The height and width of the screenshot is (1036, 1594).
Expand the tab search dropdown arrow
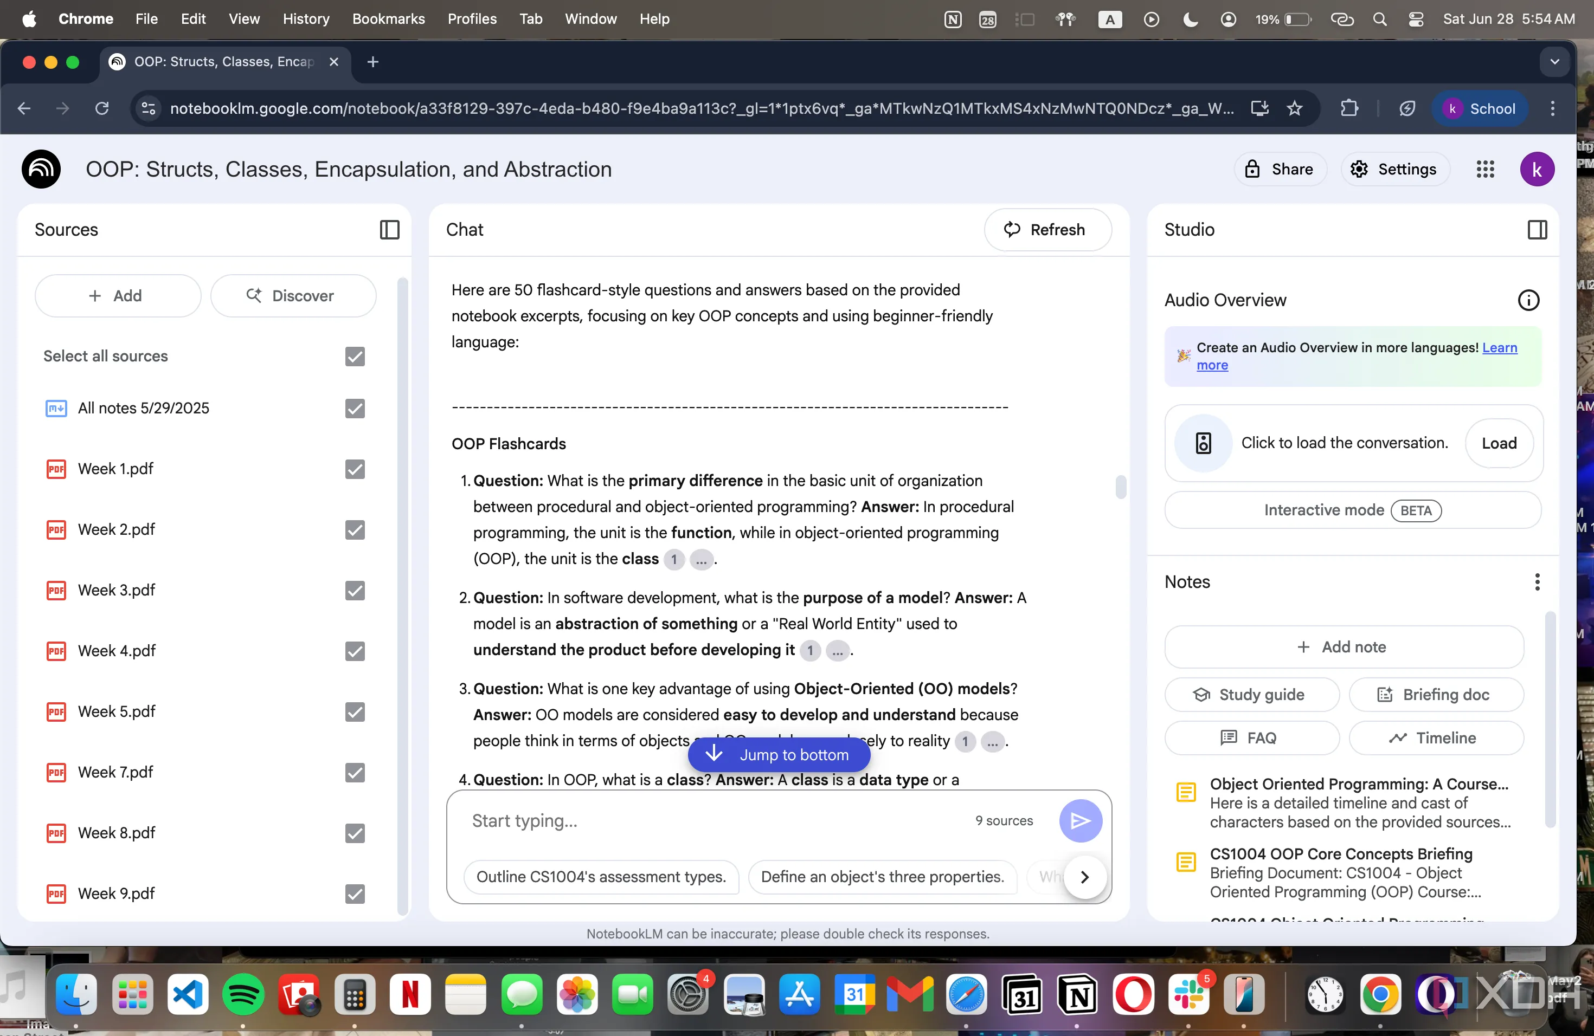[1554, 62]
